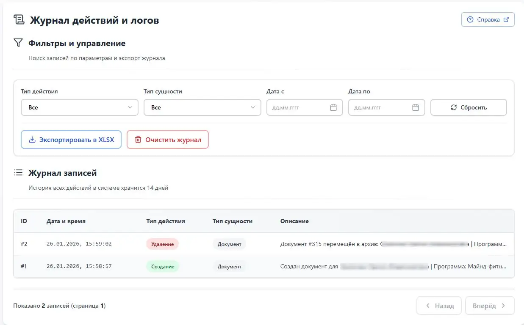Click the Вперёд pagination button
This screenshot has height=325, width=524.
490,306
